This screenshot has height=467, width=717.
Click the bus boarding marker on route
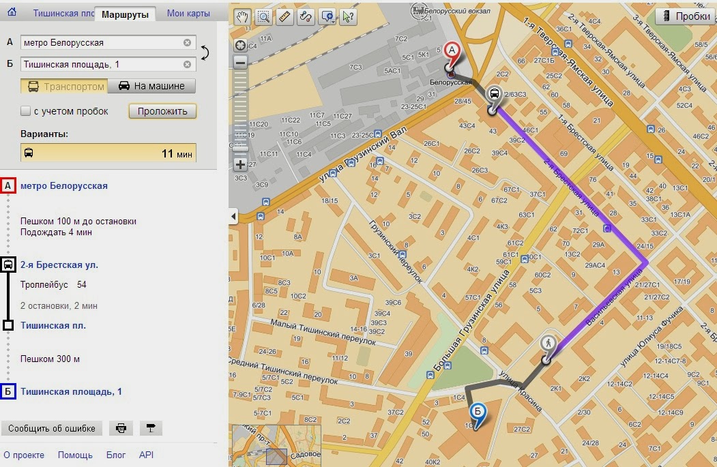495,96
